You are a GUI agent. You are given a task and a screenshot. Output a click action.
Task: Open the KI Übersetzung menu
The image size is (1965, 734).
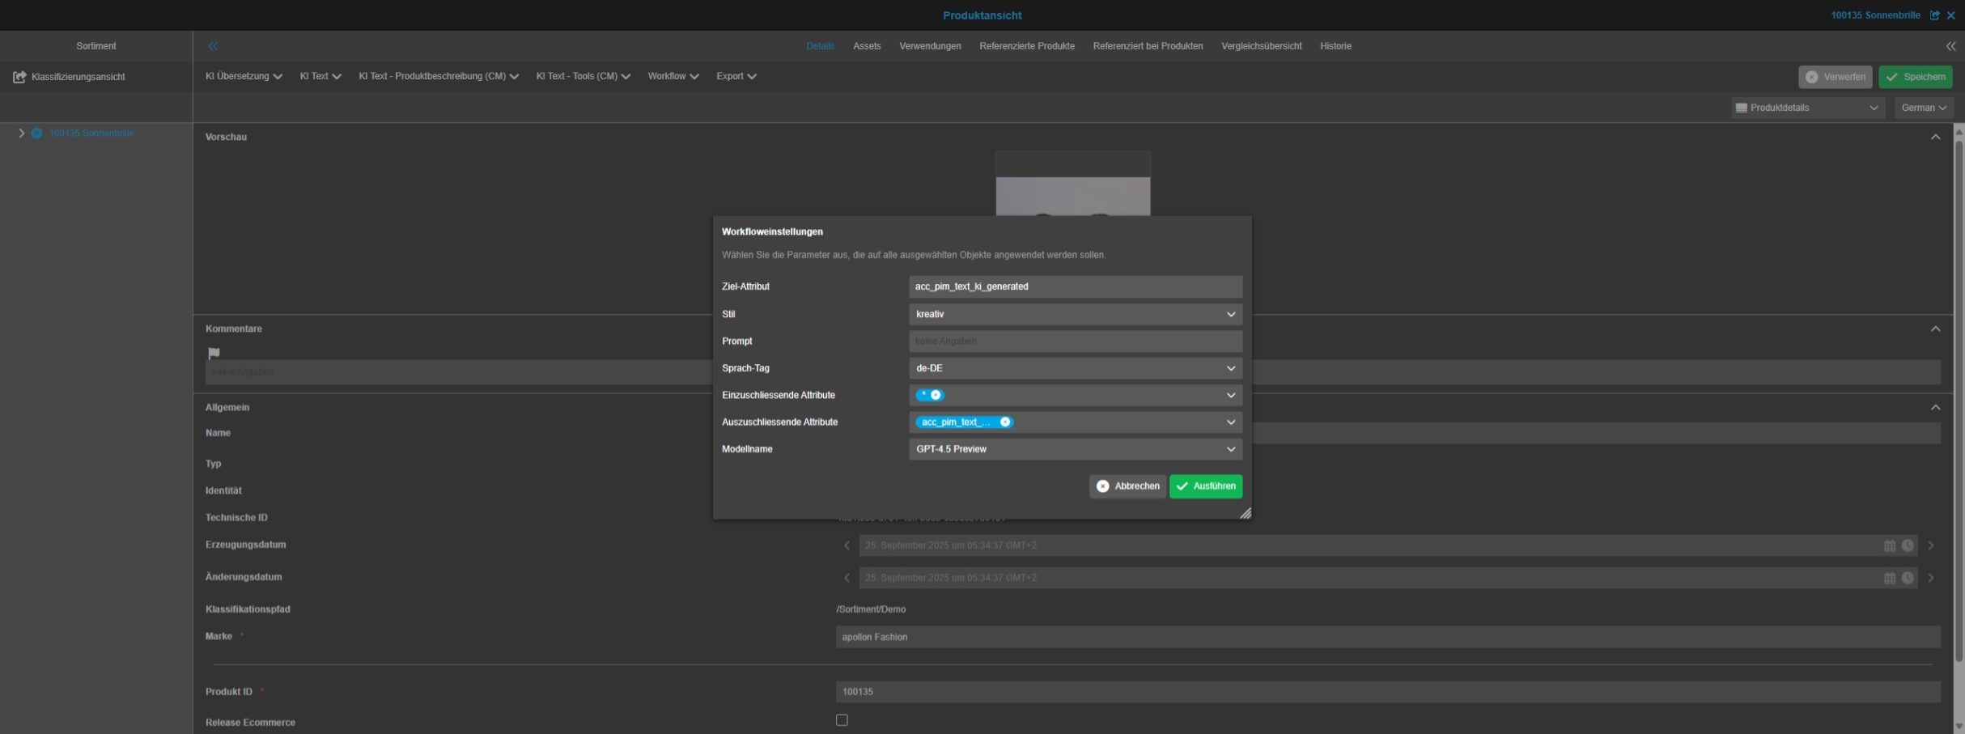click(244, 76)
